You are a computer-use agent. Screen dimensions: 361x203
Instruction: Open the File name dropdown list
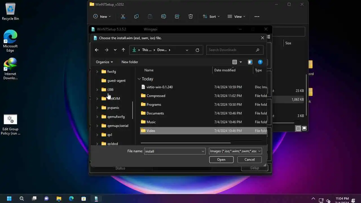pyautogui.click(x=203, y=151)
